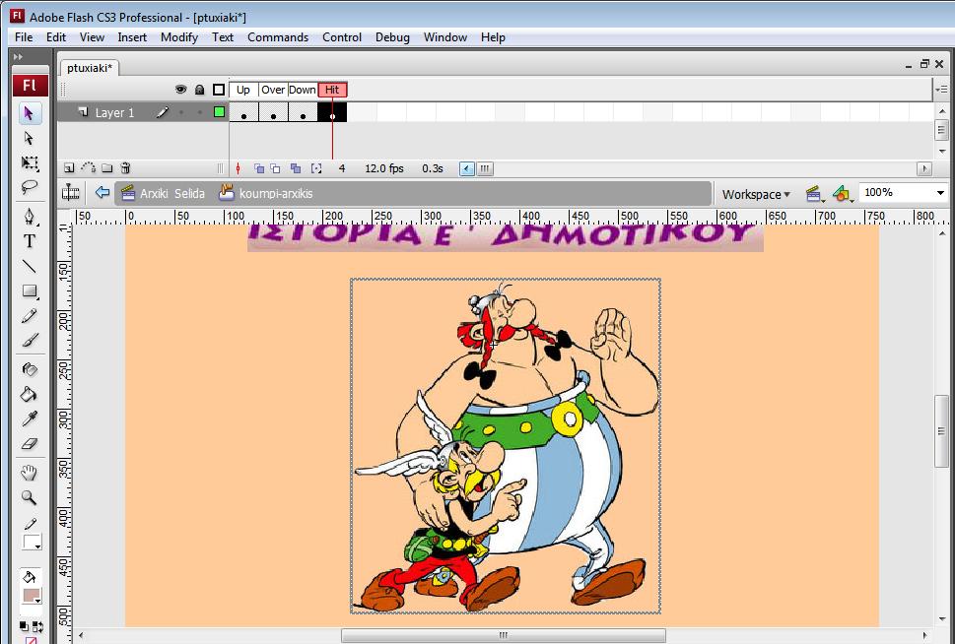Open the Window menu

tap(445, 37)
